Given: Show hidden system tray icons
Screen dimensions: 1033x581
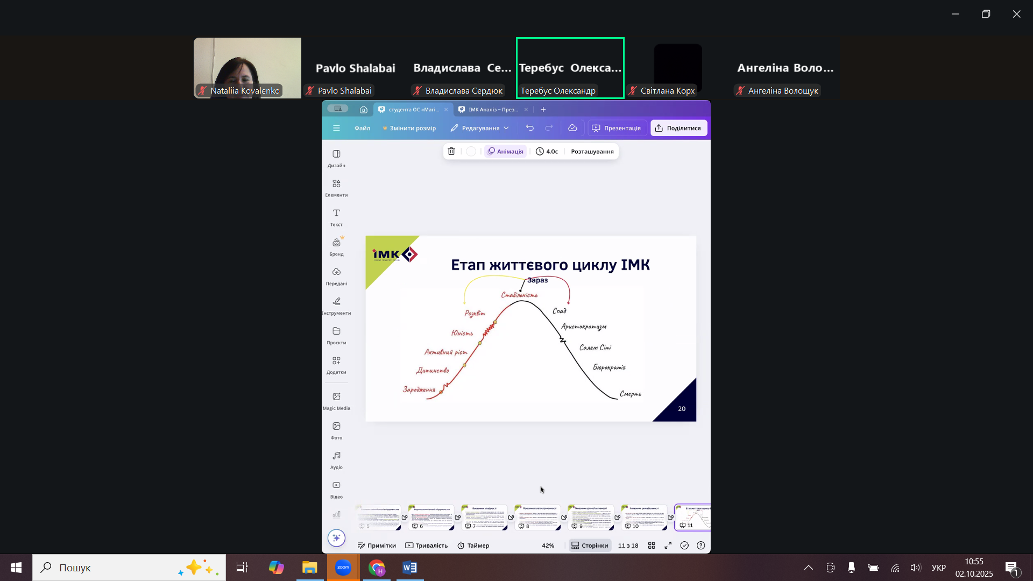Looking at the screenshot, I should coord(808,568).
